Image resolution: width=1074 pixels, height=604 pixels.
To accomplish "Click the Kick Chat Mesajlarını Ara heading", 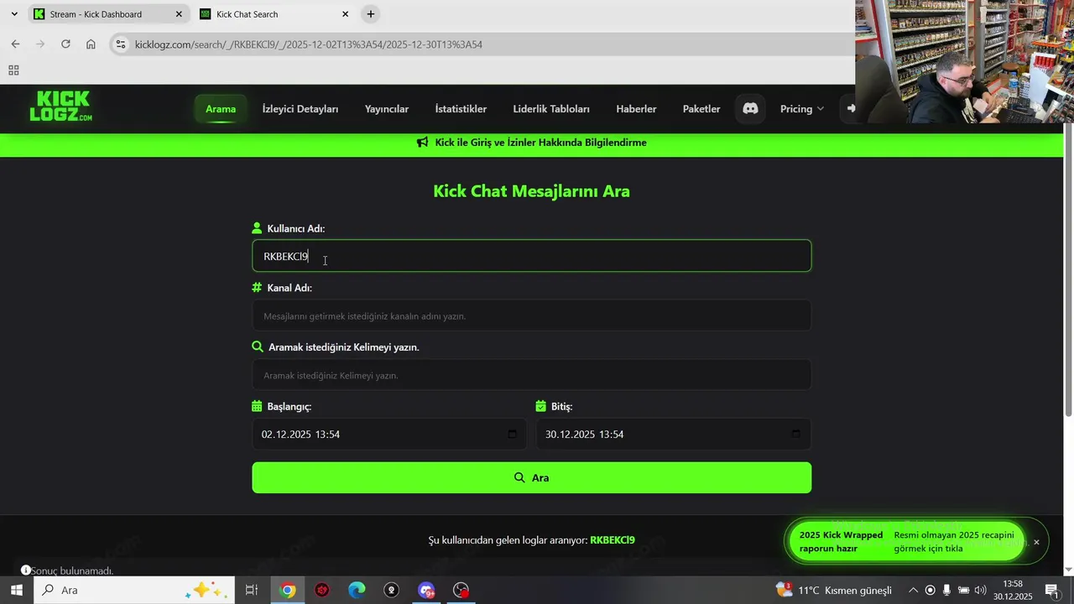I will (531, 191).
